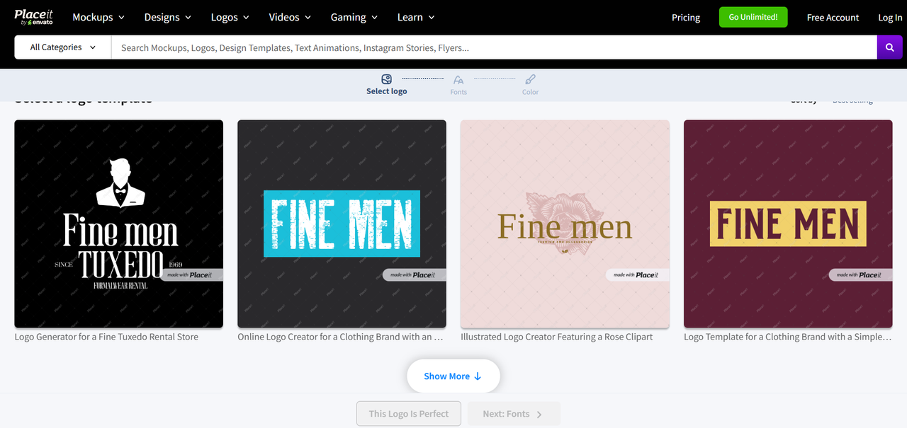Click the Next: Fonts button

(x=514, y=414)
